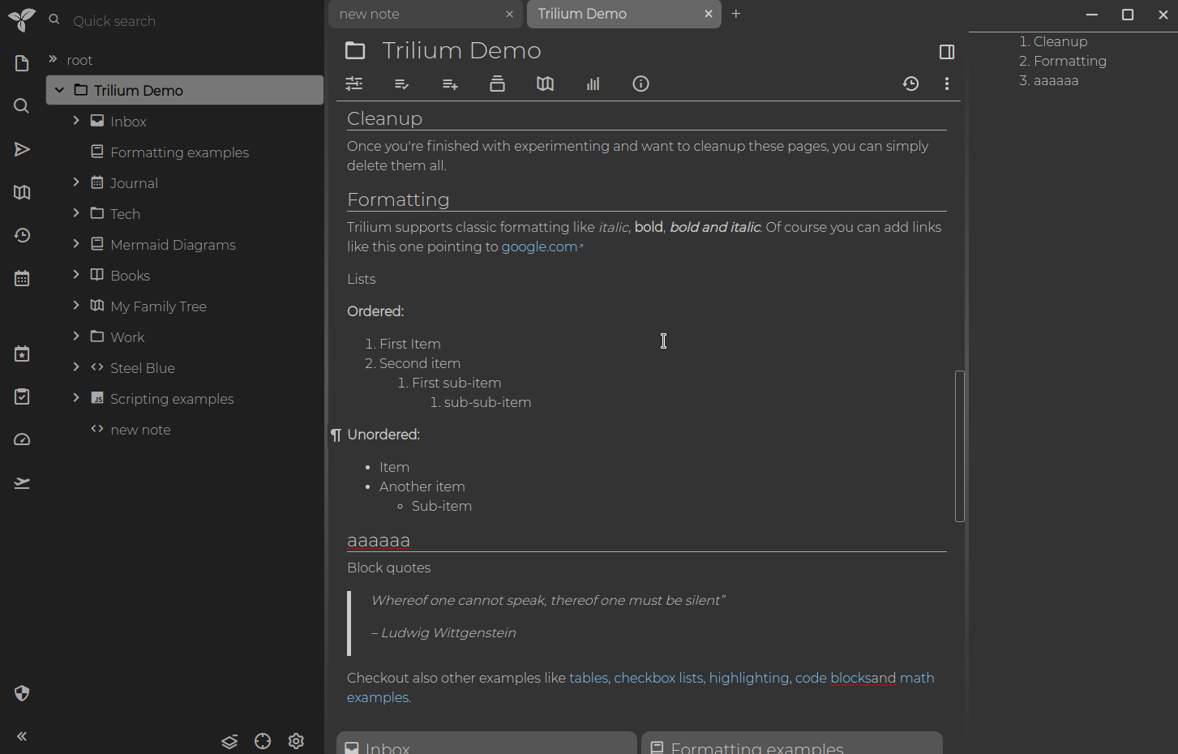The image size is (1178, 754).
Task: Click the bar chart icon in note toolbar
Action: 593,84
